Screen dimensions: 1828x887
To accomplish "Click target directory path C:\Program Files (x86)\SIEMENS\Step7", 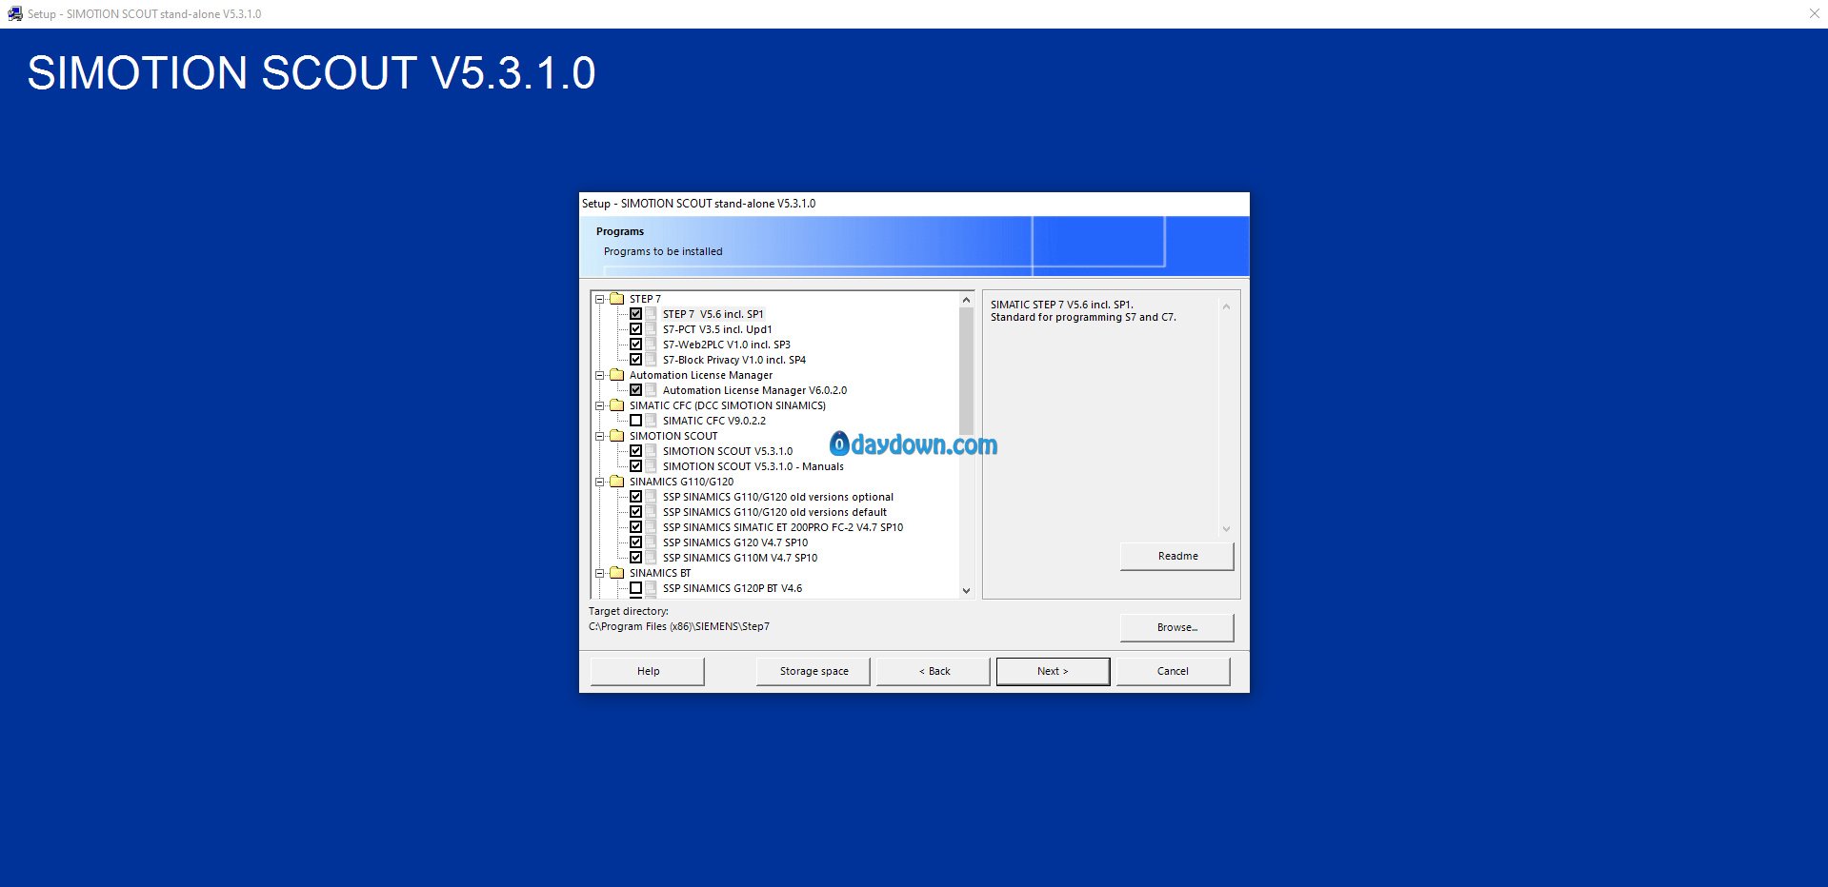I will pyautogui.click(x=679, y=626).
